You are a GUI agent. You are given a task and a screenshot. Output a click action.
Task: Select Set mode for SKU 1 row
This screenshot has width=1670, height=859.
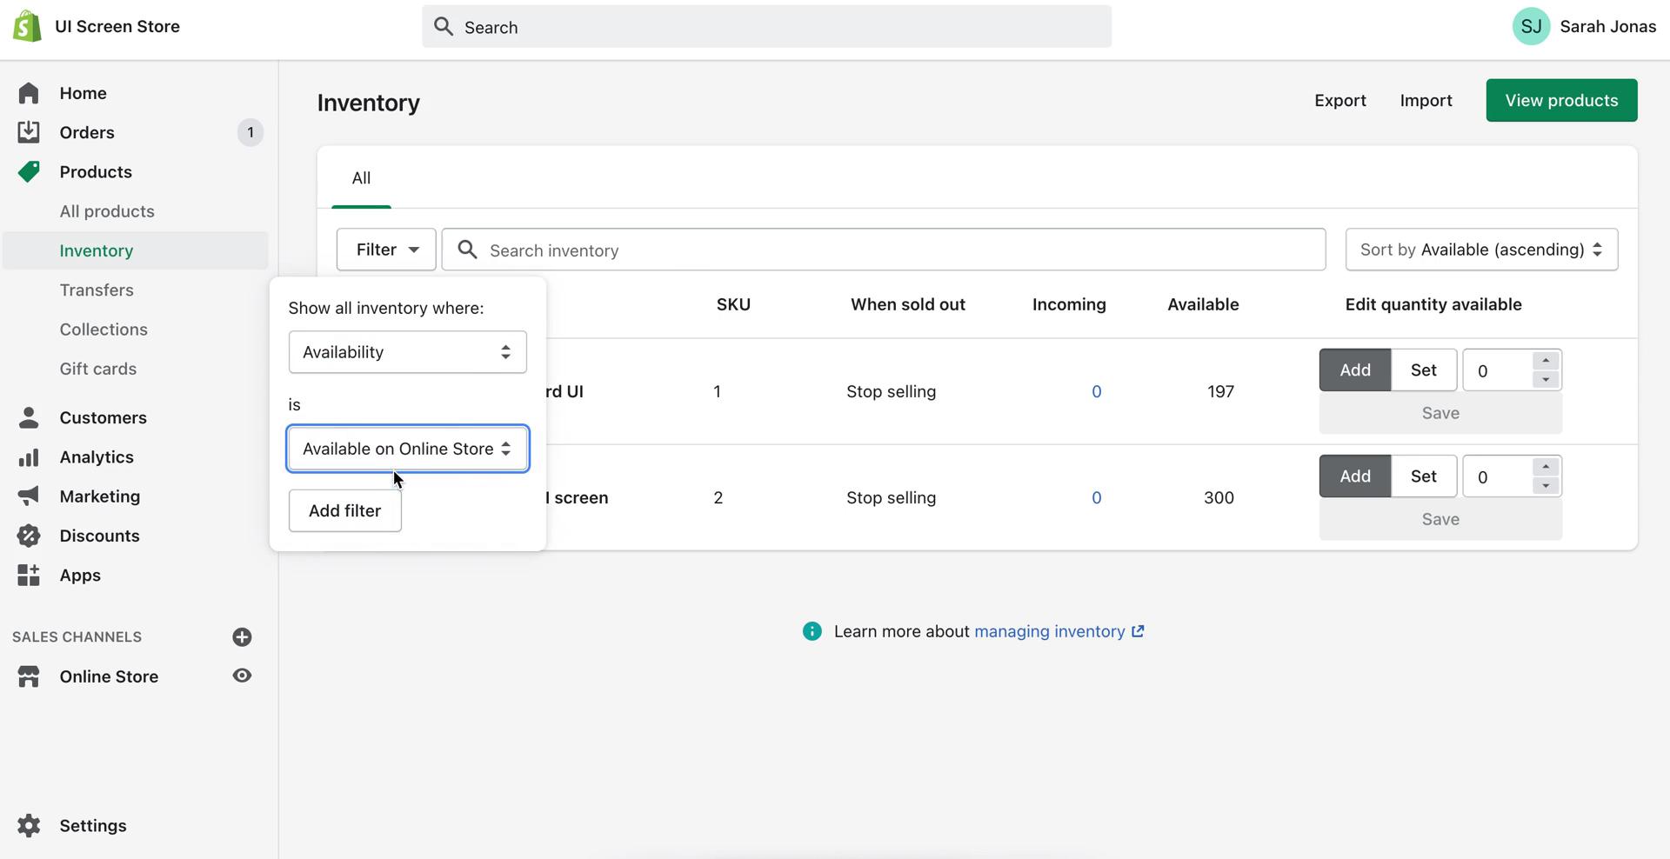coord(1424,370)
